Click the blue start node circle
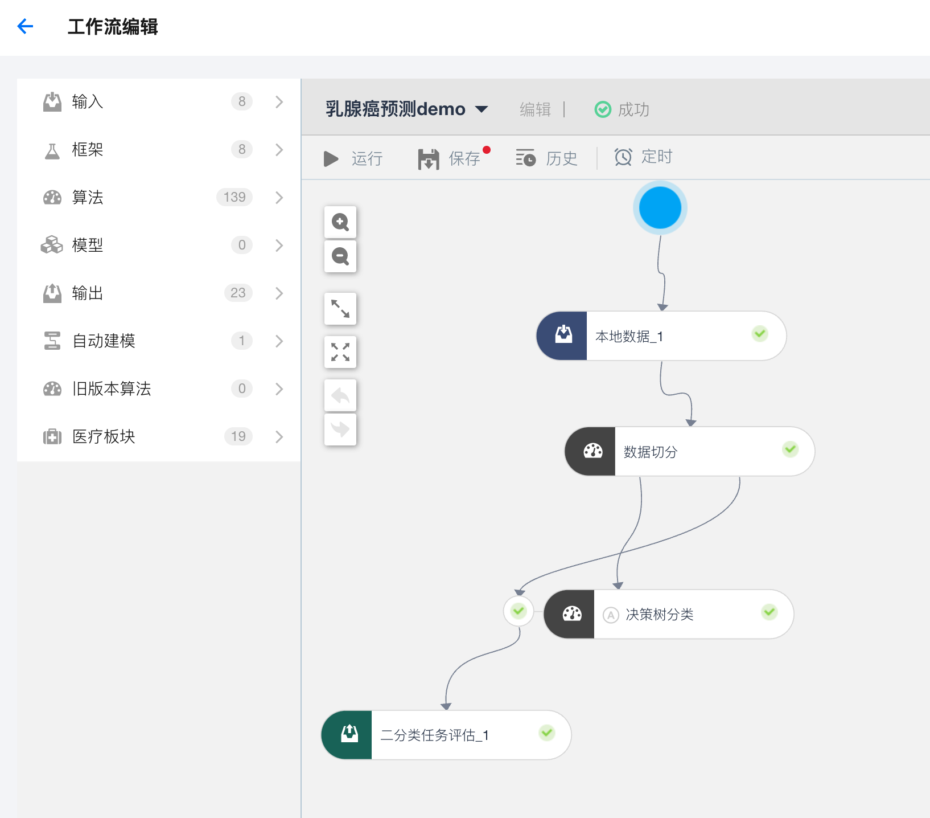 [660, 208]
